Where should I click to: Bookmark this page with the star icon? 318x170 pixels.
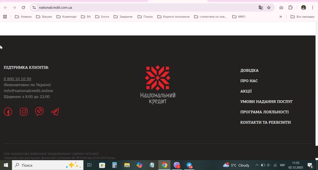pyautogui.click(x=269, y=7)
